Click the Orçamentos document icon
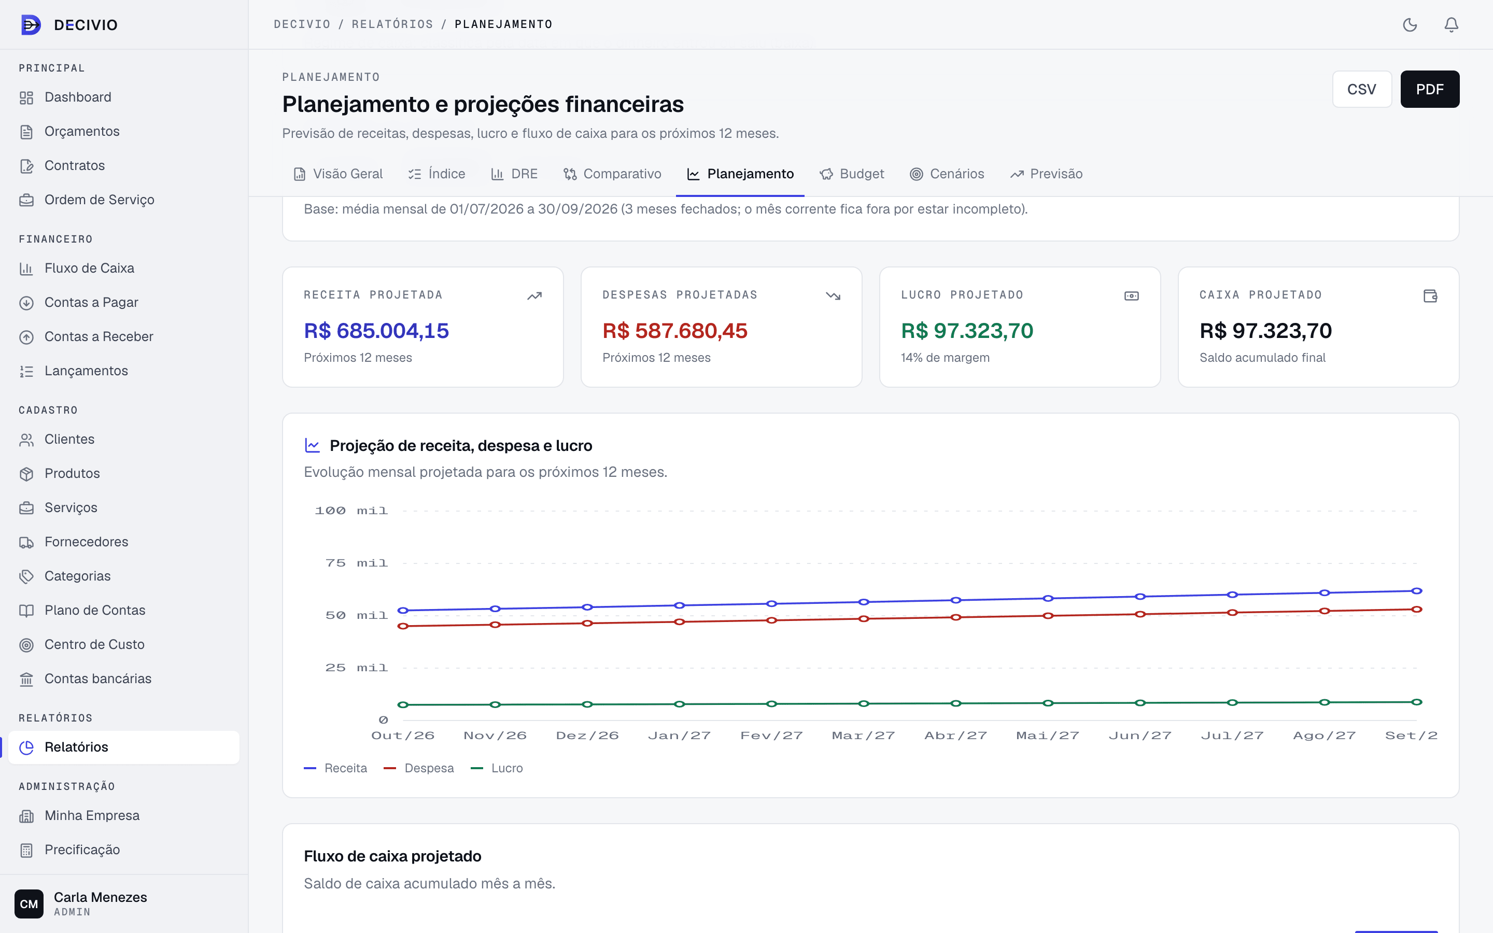The height and width of the screenshot is (933, 1493). coord(26,132)
